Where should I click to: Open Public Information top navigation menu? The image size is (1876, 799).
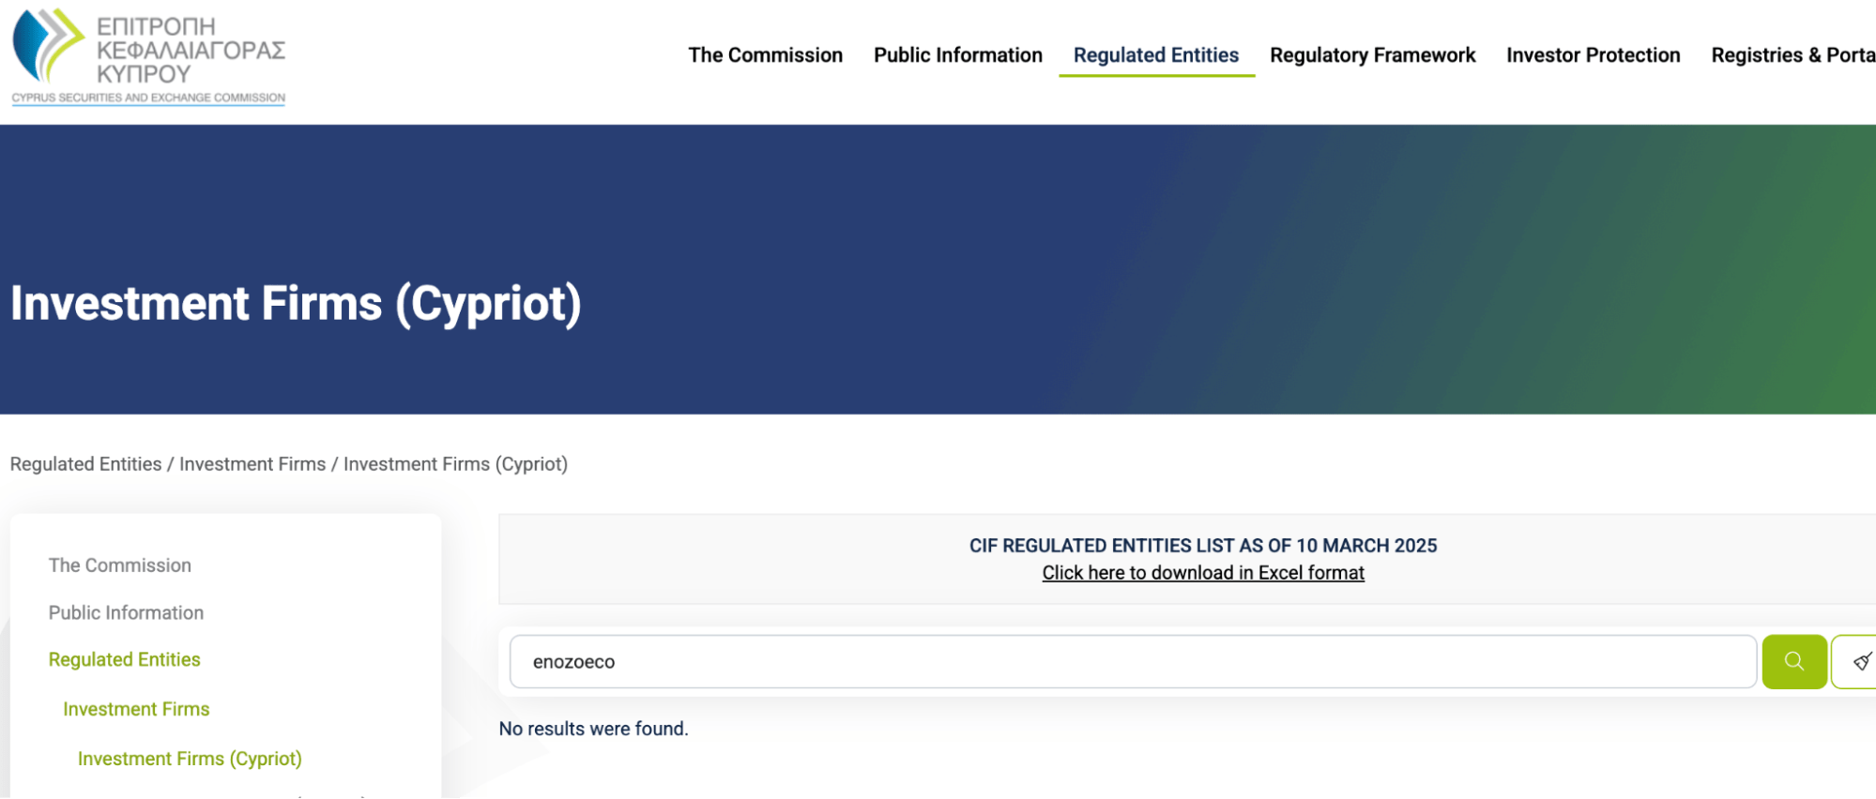pyautogui.click(x=957, y=55)
